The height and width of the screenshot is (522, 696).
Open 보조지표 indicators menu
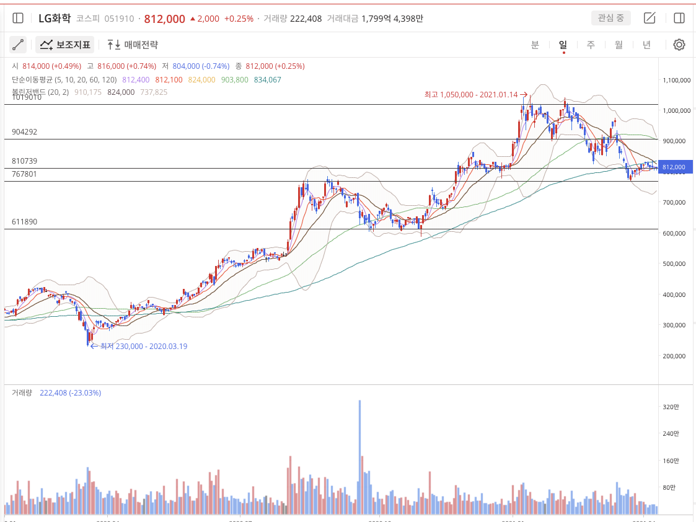point(65,45)
